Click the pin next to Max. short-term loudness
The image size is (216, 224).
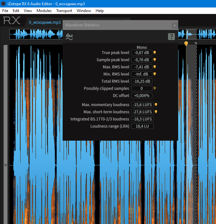pos(156,112)
